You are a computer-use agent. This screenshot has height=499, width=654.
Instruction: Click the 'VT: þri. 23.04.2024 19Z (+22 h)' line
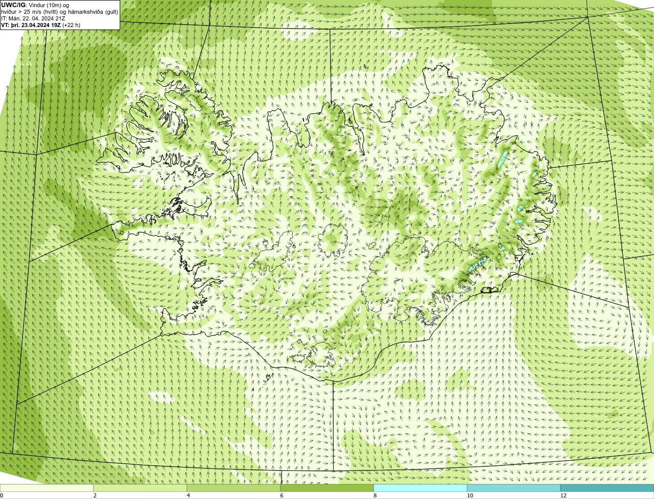40,24
